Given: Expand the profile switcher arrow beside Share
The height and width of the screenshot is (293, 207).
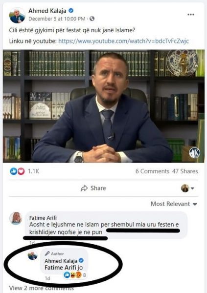Looking at the screenshot, I should [x=192, y=188].
